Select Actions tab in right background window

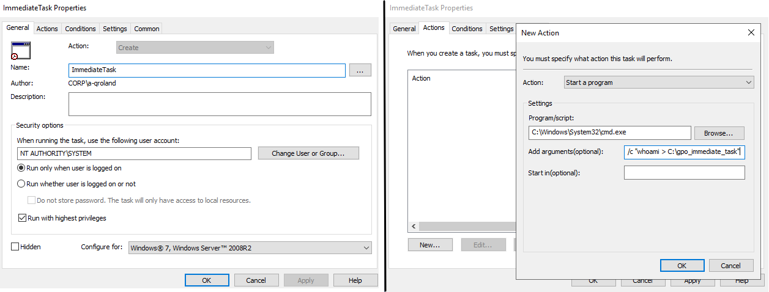434,27
